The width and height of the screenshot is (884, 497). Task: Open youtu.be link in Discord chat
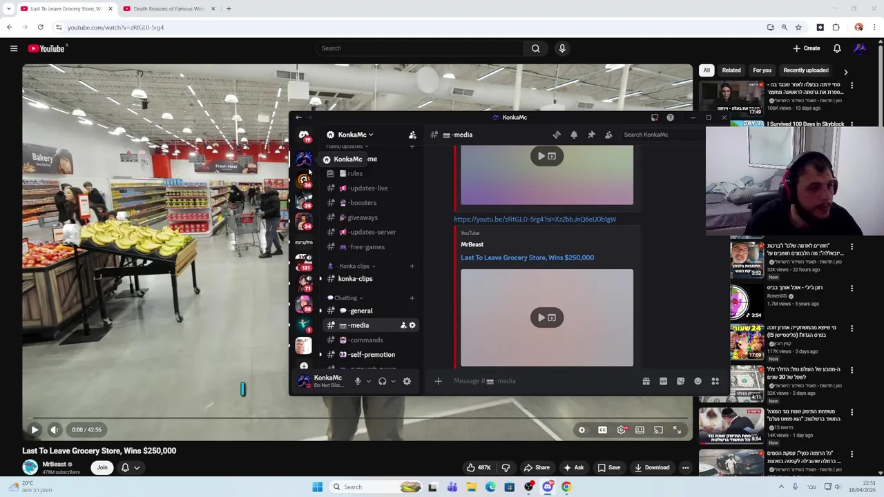point(535,220)
